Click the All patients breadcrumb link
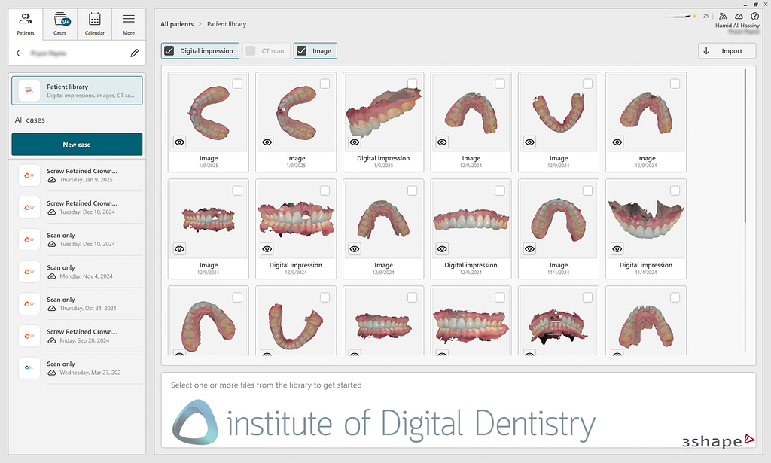The image size is (771, 463). [177, 23]
